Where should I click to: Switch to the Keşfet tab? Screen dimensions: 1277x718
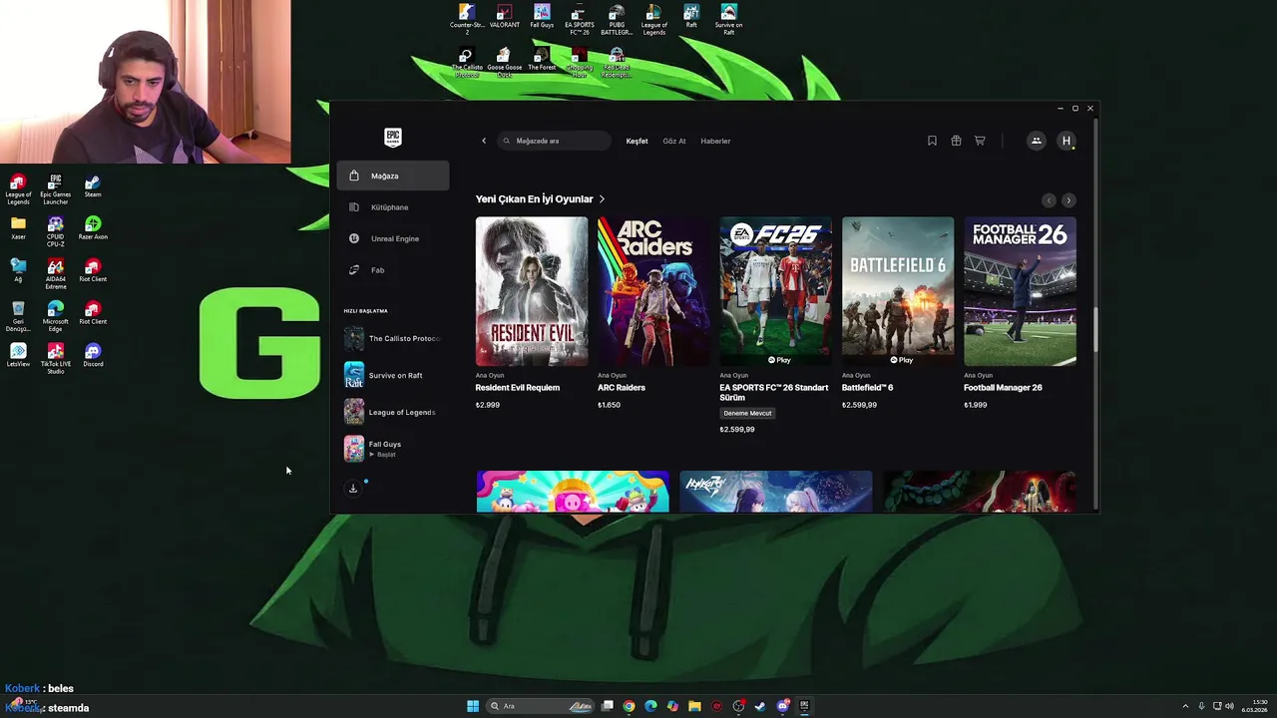[637, 141]
